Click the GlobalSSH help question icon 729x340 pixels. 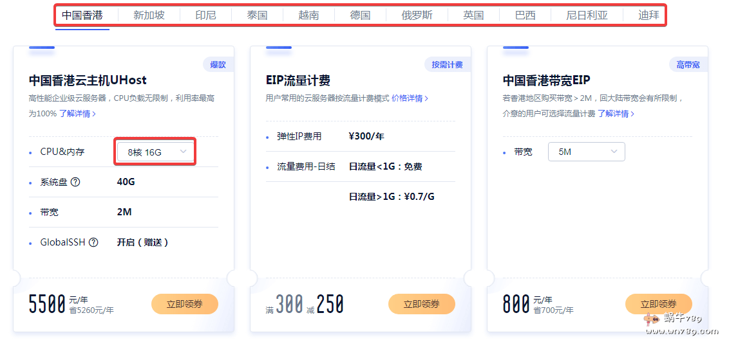click(93, 242)
